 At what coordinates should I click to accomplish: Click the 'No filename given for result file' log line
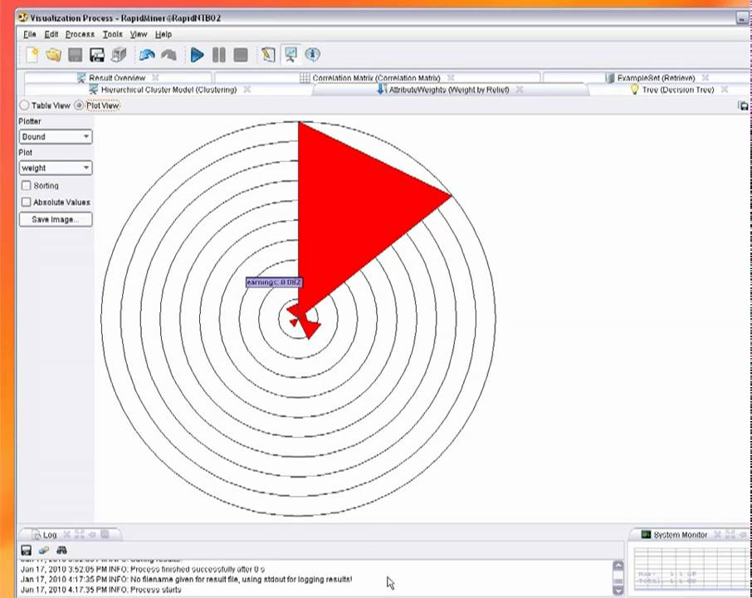point(186,579)
